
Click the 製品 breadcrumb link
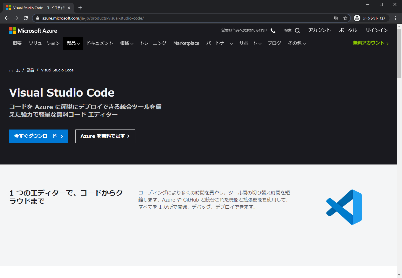[x=30, y=70]
